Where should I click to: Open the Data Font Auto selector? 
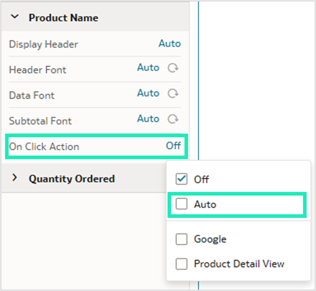point(148,93)
